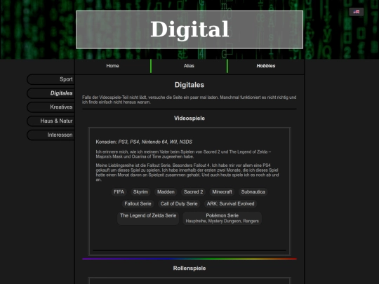
Task: Open the Alias navigation tab
Action: 189,66
